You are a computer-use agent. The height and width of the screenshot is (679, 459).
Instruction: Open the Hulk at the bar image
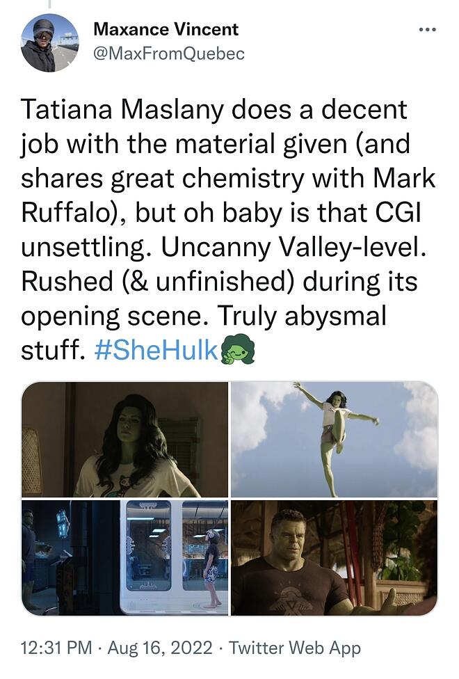[x=335, y=558]
